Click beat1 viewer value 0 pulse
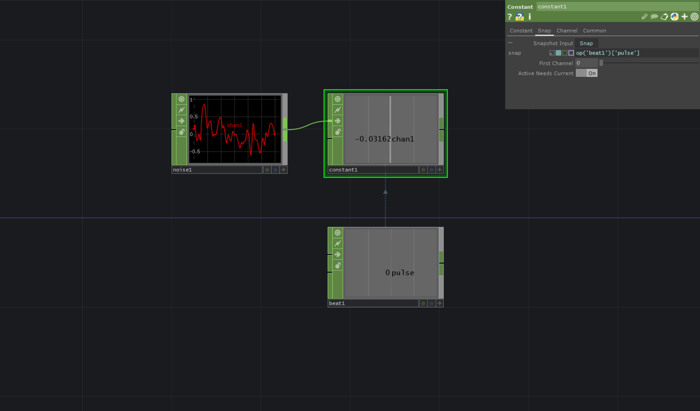The image size is (700, 411). click(x=400, y=273)
